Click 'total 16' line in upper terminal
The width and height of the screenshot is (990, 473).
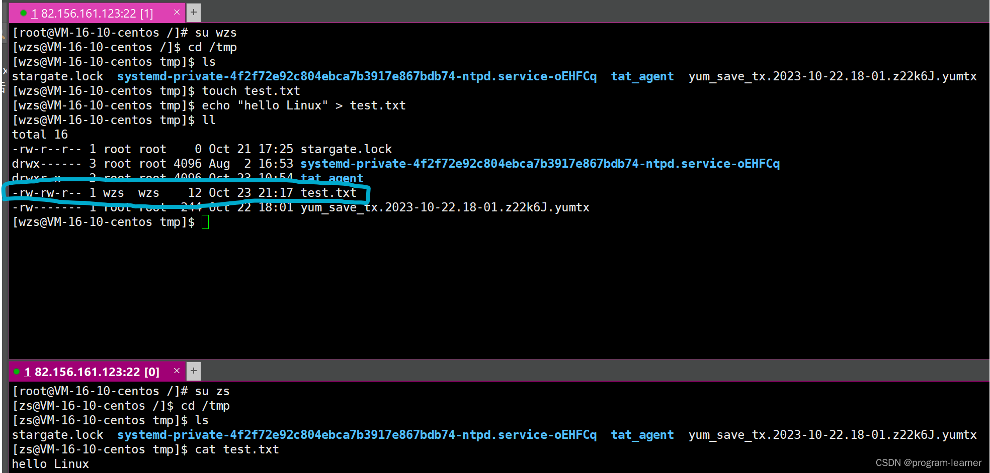[x=40, y=135]
